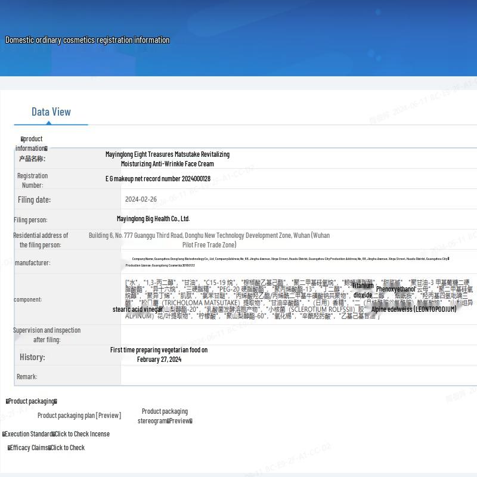Click the Residential address of the filing person label
Viewport: 477px width, 477px height.
(41, 240)
